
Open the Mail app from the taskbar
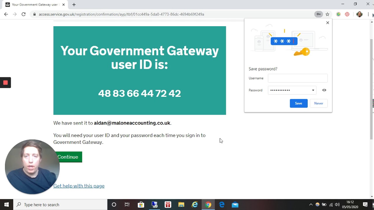(x=235, y=204)
